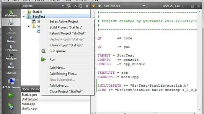
Task: Choose Add New... from context menu
Action: 57,68
